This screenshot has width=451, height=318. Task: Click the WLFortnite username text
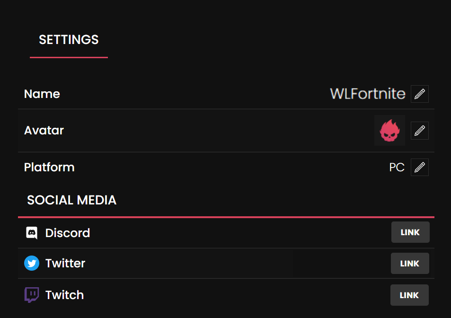pyautogui.click(x=368, y=94)
